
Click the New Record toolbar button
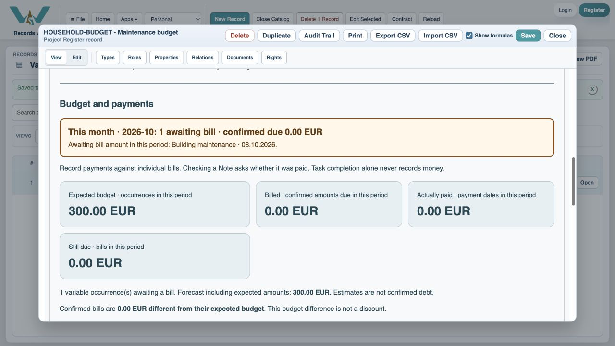tap(230, 19)
